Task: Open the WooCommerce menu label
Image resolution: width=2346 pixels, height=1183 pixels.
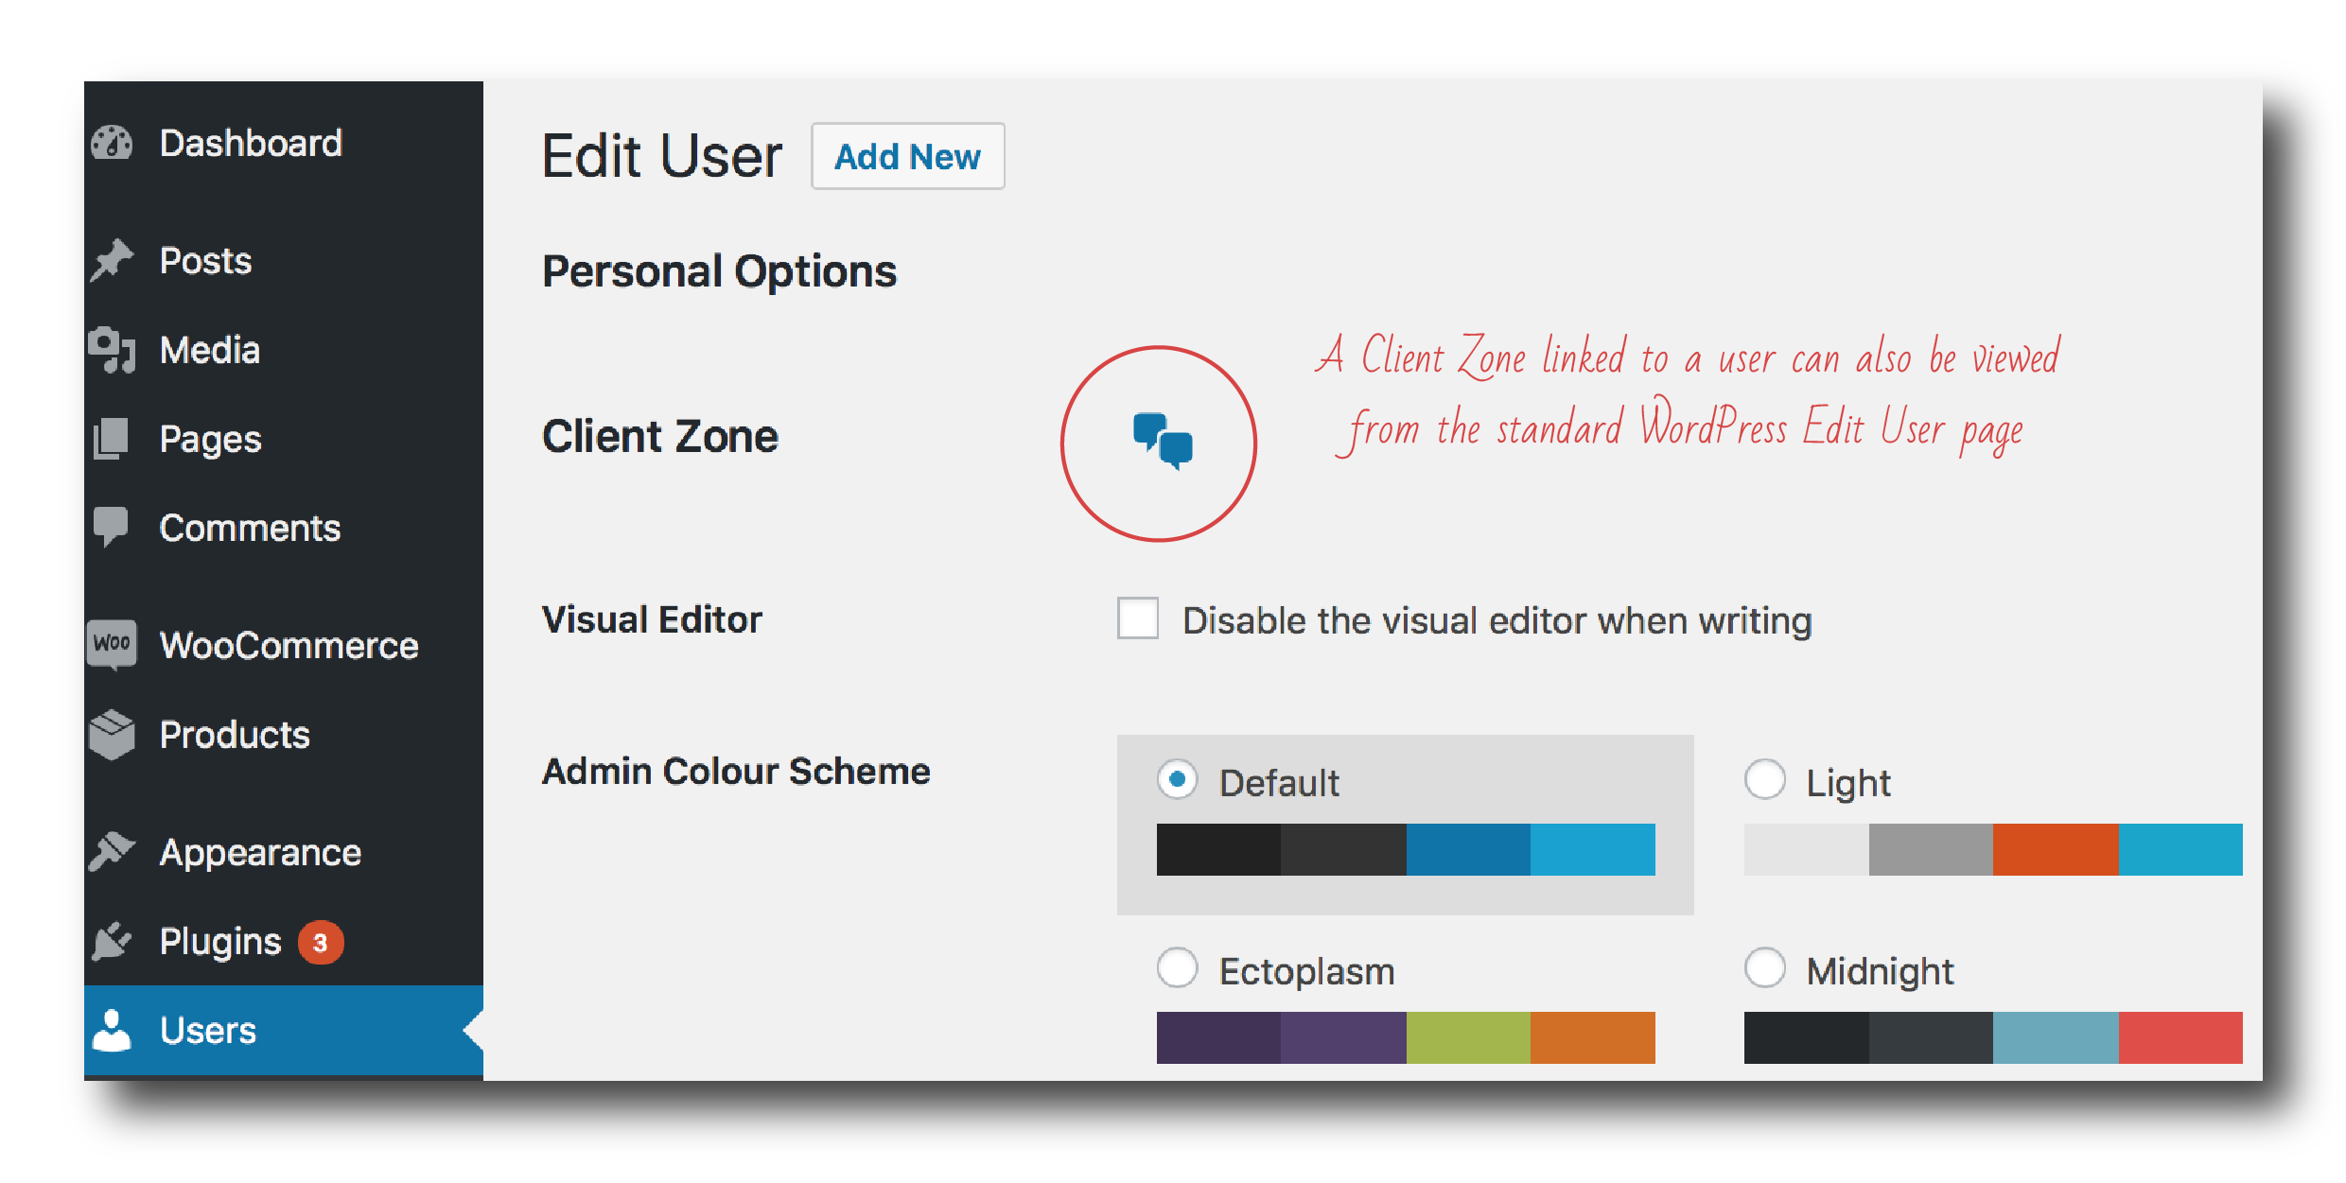Action: coord(289,645)
